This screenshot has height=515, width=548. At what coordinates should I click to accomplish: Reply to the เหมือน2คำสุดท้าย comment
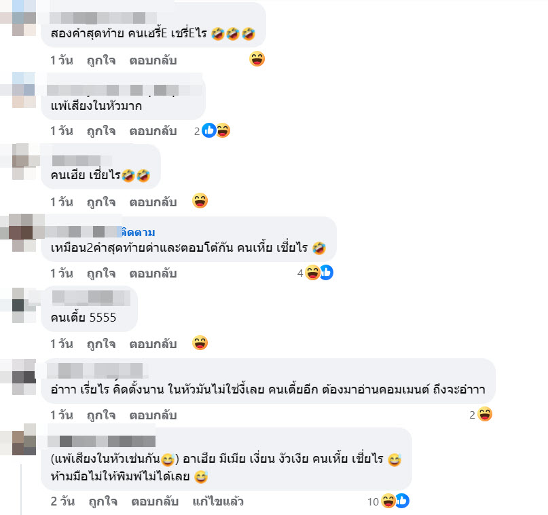(x=153, y=273)
